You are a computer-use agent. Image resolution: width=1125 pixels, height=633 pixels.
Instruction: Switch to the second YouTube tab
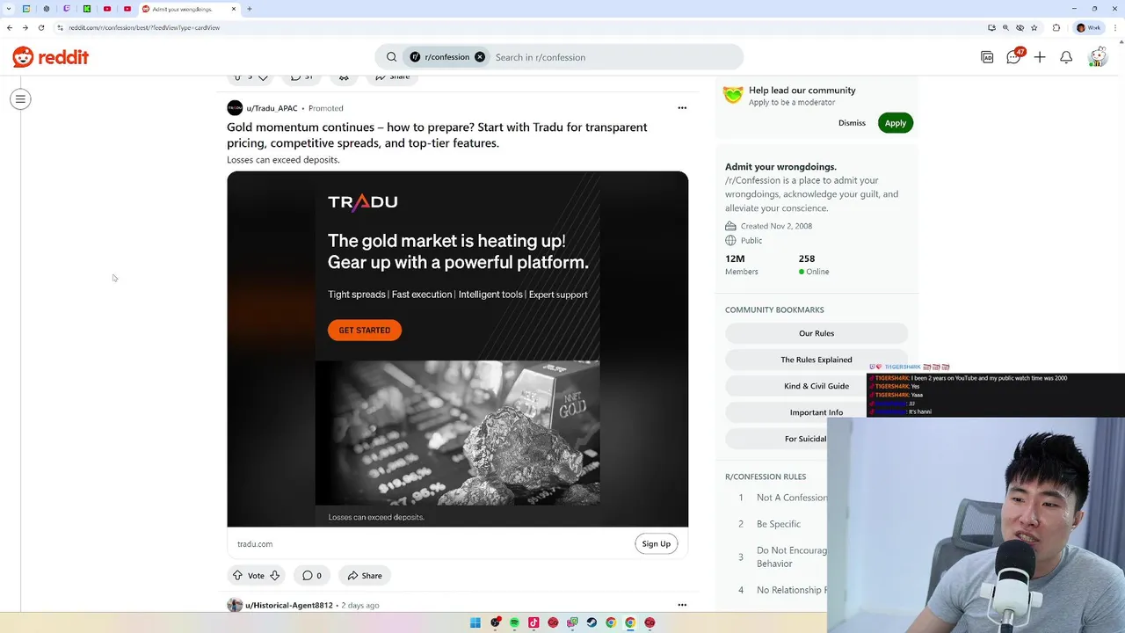127,9
